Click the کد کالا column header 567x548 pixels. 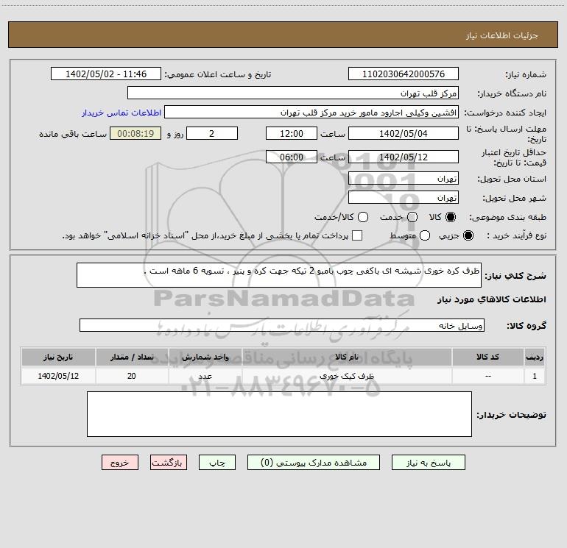click(487, 357)
